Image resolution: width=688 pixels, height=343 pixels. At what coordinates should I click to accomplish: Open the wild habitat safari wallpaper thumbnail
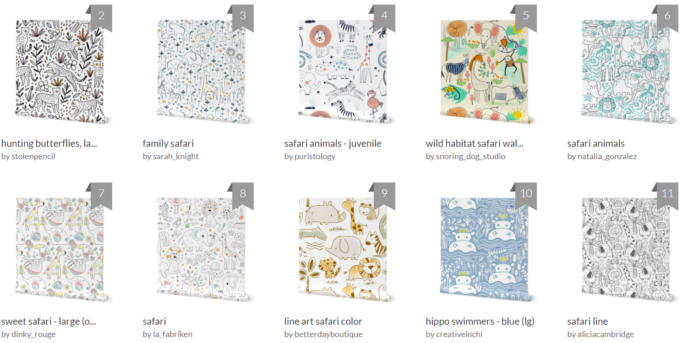487,72
